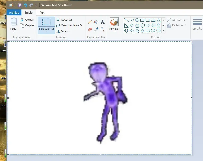Choose the Oval callout shape
203x161 pixels.
[153, 31]
